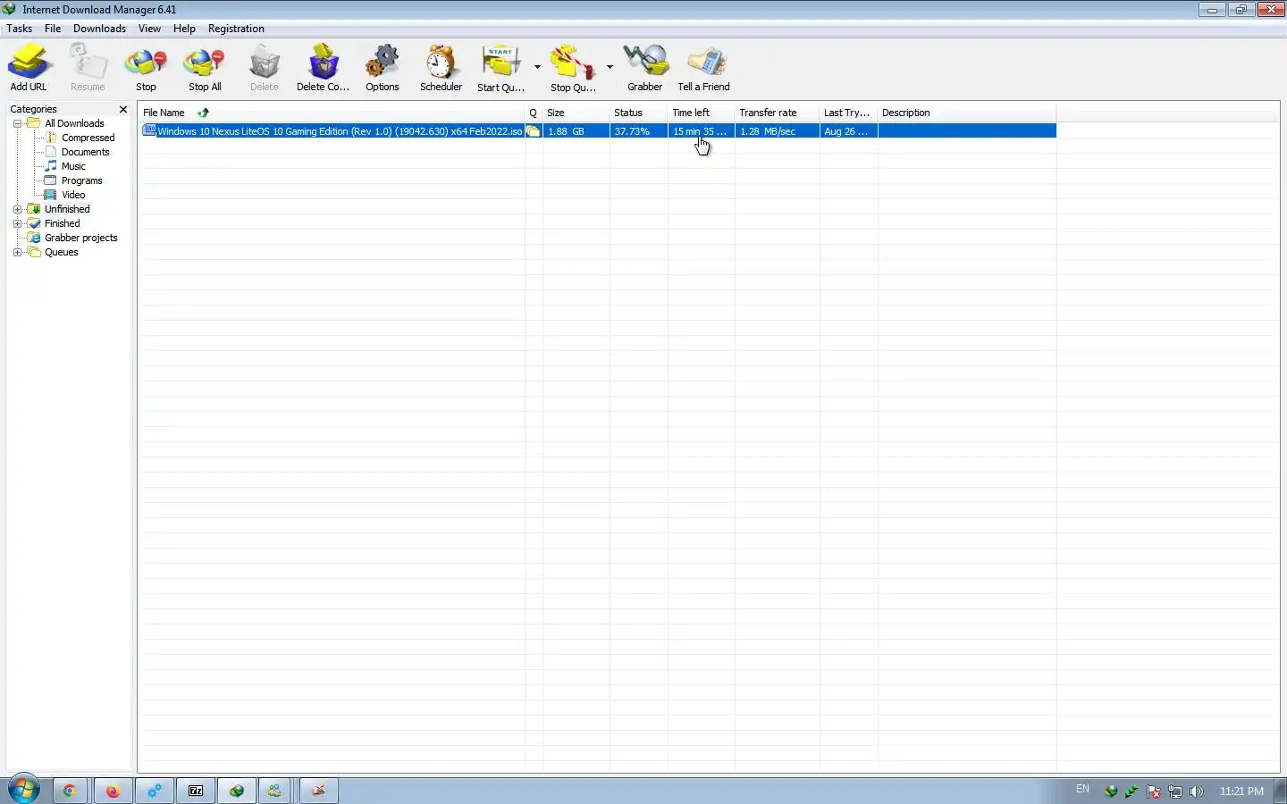Viewport: 1287px width, 804px height.
Task: Expand the Unfinished category node
Action: pyautogui.click(x=17, y=209)
